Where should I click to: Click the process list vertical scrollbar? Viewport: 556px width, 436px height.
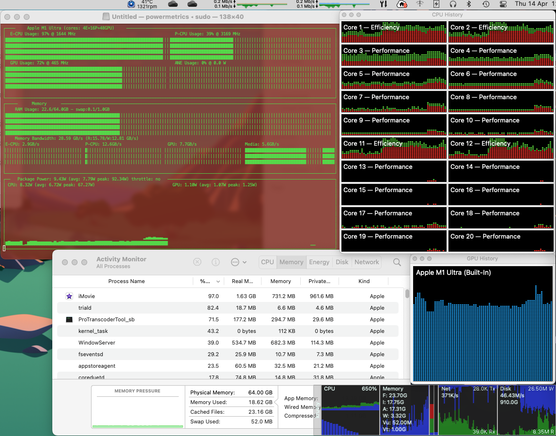coord(407,294)
